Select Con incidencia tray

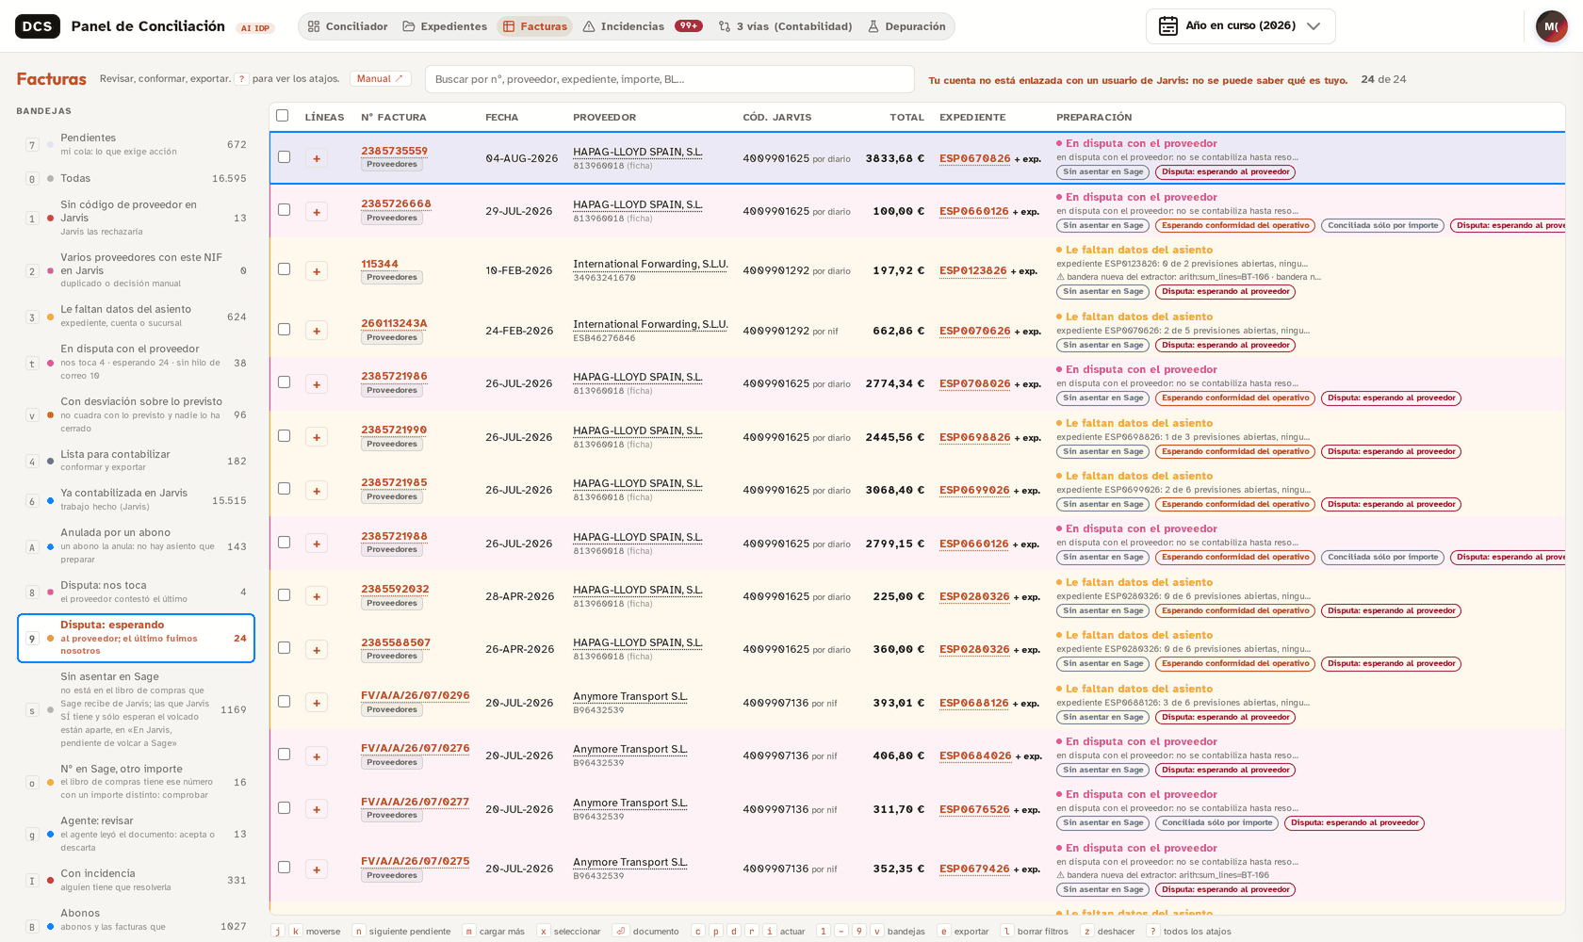pyautogui.click(x=137, y=880)
